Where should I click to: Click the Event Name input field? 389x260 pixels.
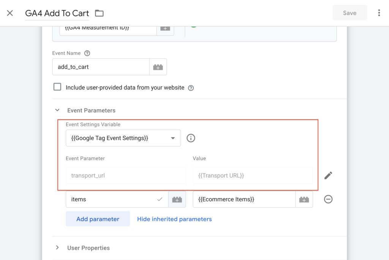pyautogui.click(x=101, y=67)
